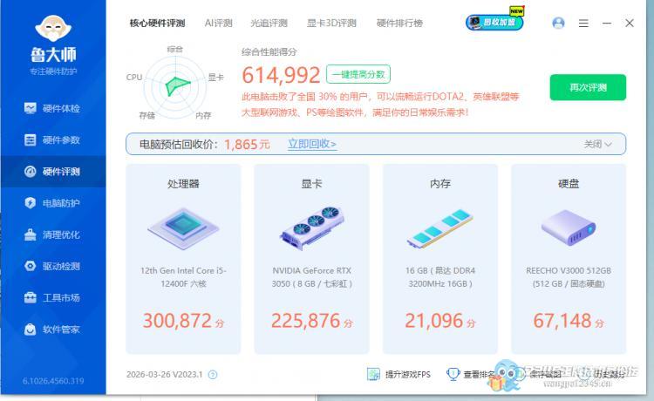Viewport: 654px width, 401px height.
Task: Click the 提升游戏FPS option
Action: point(399,375)
